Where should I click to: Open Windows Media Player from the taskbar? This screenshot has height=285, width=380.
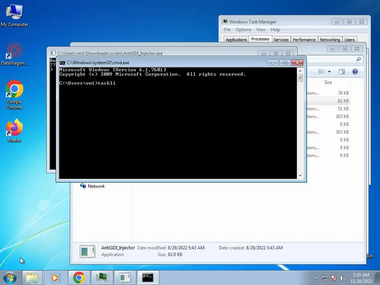pos(56,278)
